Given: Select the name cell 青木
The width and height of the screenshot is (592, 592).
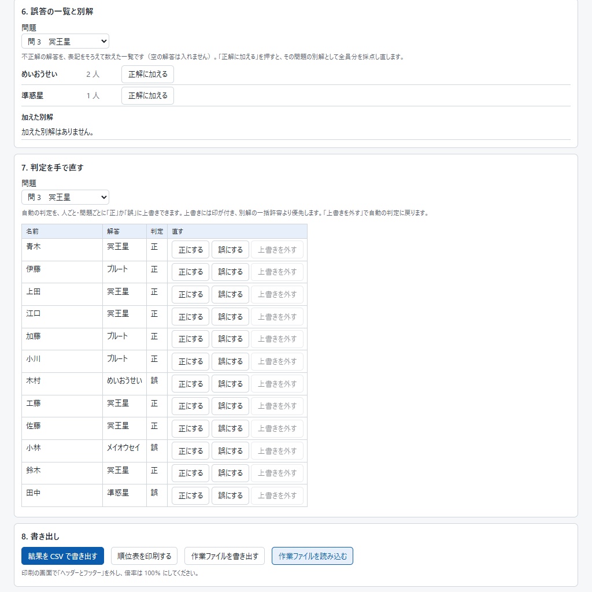Looking at the screenshot, I should 62,250.
